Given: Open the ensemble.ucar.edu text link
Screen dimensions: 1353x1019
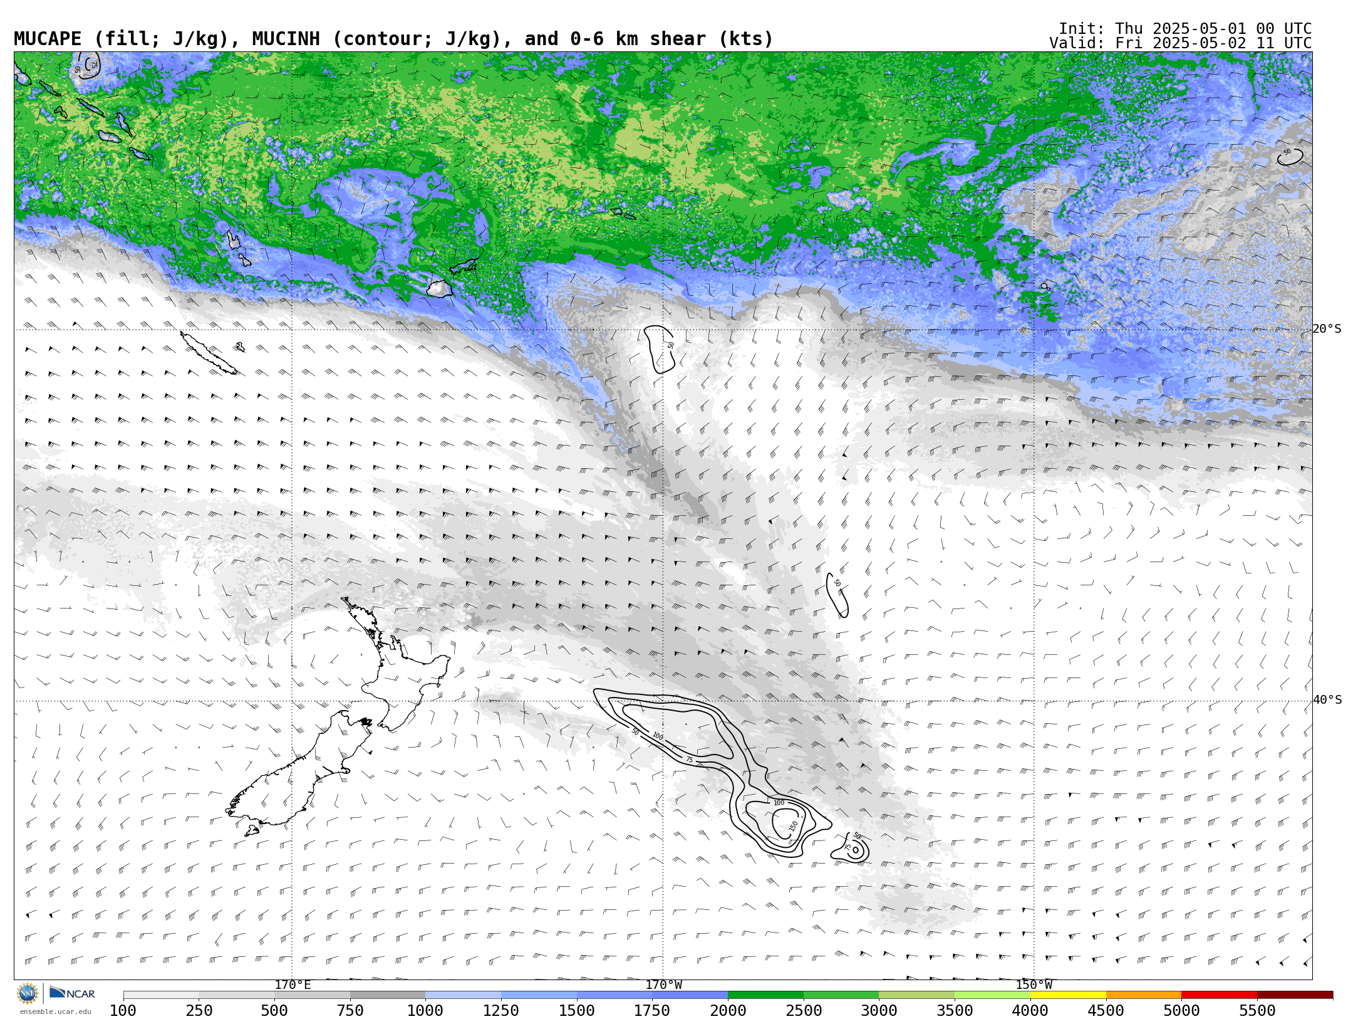Looking at the screenshot, I should click(x=55, y=1011).
